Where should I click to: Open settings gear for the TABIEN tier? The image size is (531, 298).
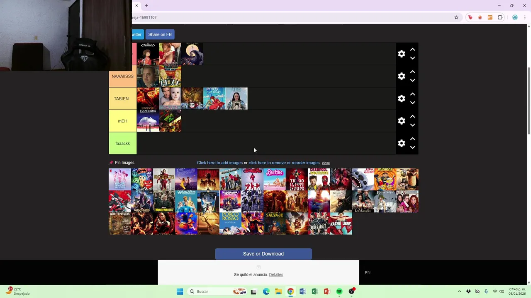point(402,99)
